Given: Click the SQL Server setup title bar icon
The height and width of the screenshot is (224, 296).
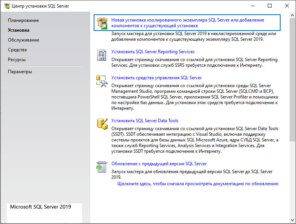Looking at the screenshot, I should click(x=7, y=6).
